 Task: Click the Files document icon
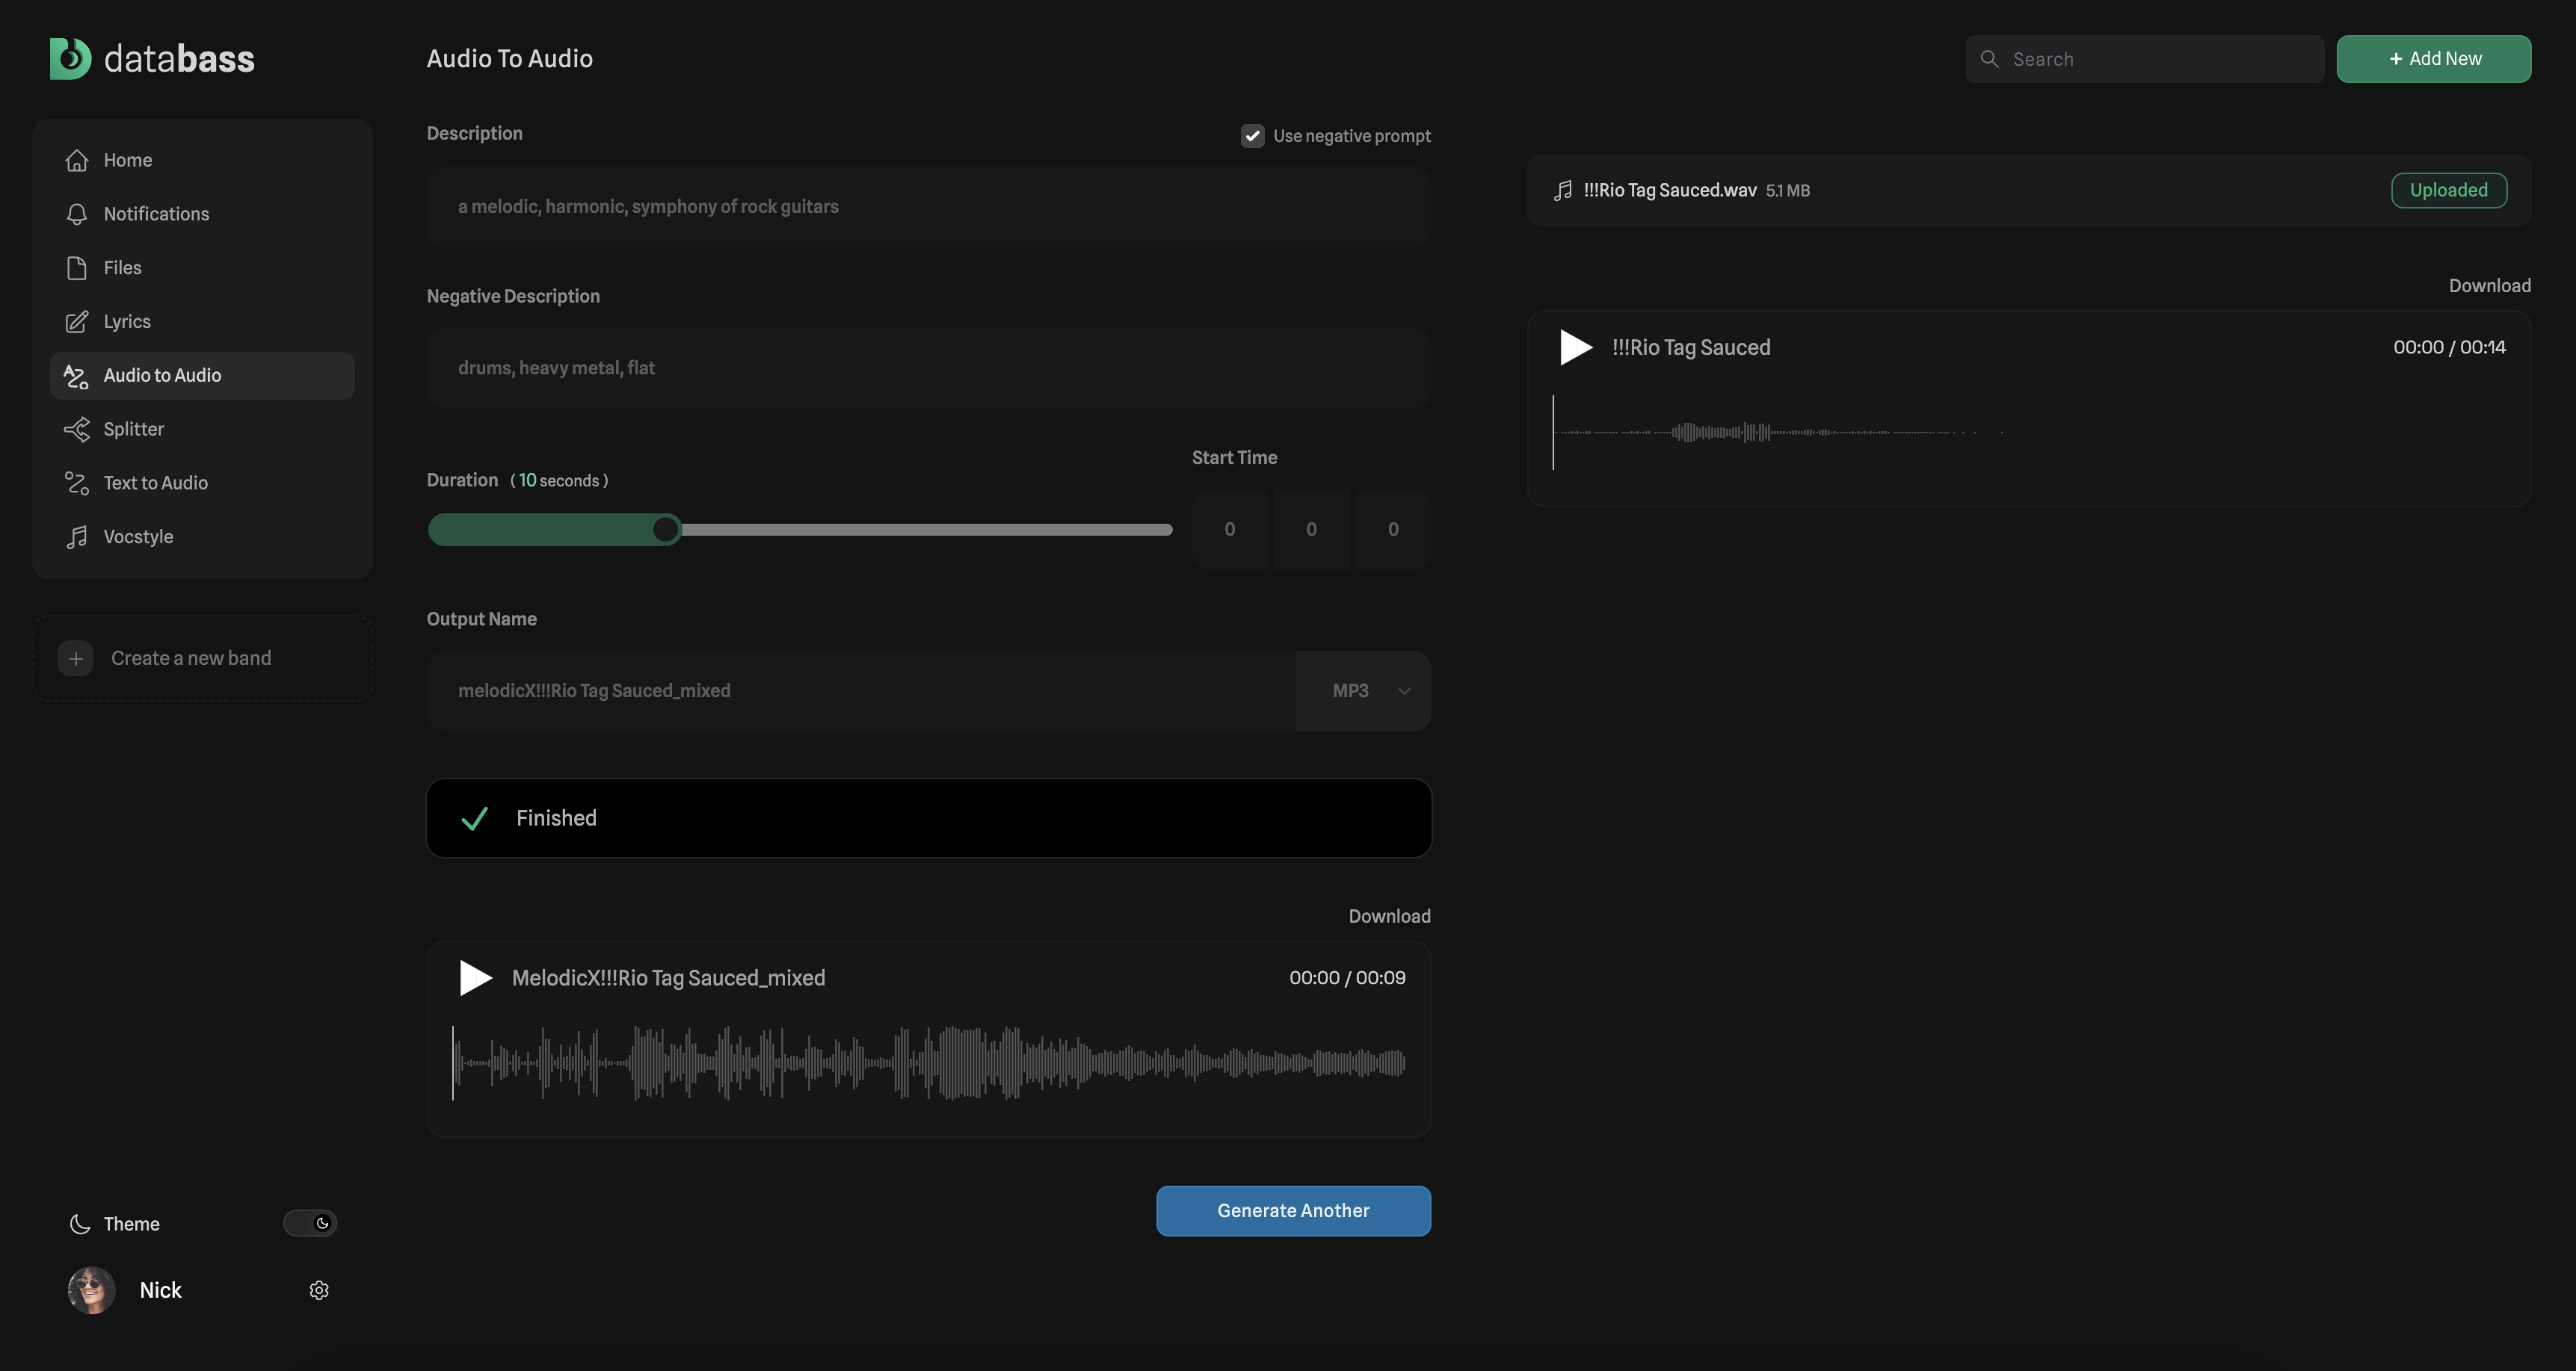tap(77, 267)
